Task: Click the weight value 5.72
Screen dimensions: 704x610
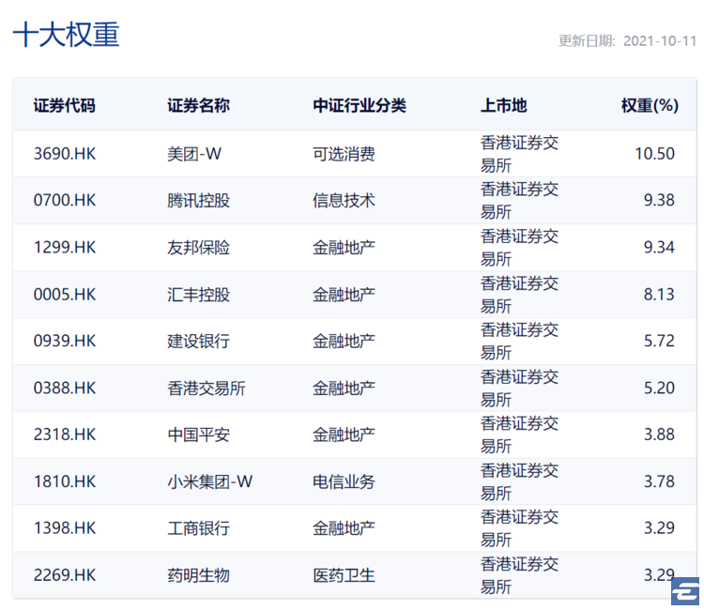Action: click(659, 342)
